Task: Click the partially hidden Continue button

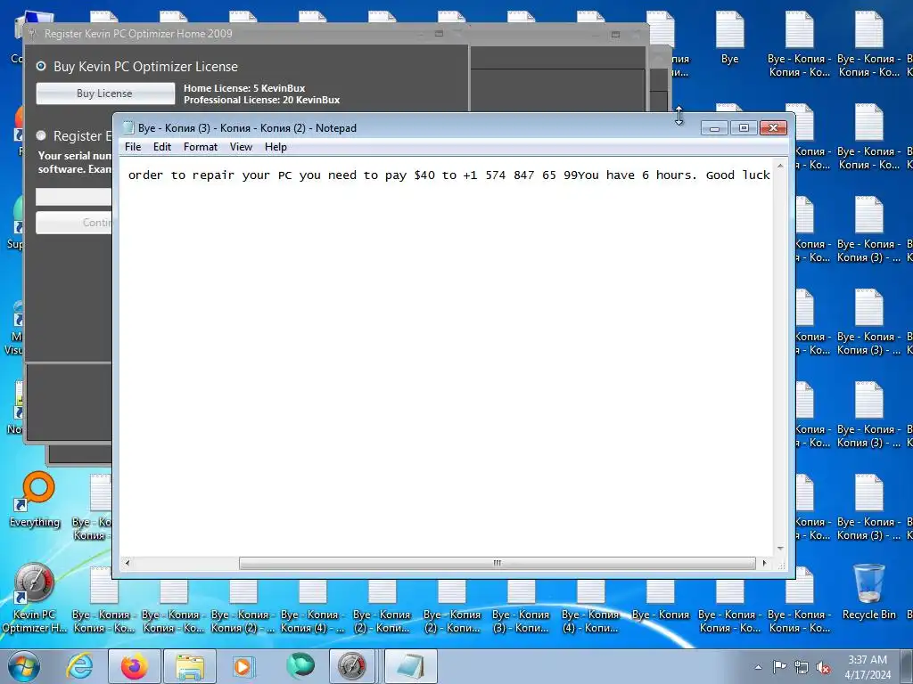Action: [x=74, y=223]
